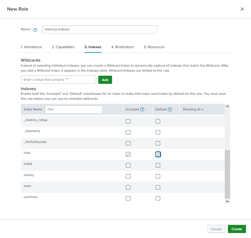Click the scrollbar up arrow

click(227, 106)
